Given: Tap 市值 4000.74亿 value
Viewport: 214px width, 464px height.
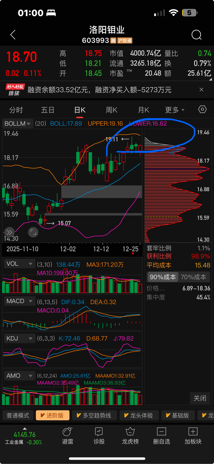Looking at the screenshot, I should tap(145, 53).
